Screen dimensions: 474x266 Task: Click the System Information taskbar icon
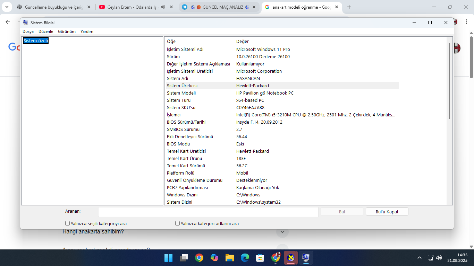pos(306,258)
